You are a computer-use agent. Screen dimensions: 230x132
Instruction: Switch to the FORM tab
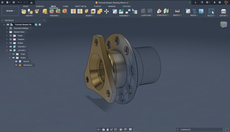(x=65, y=6)
